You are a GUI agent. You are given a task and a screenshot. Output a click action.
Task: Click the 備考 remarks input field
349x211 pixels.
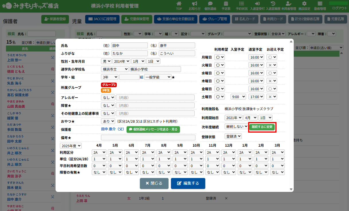pos(148,138)
